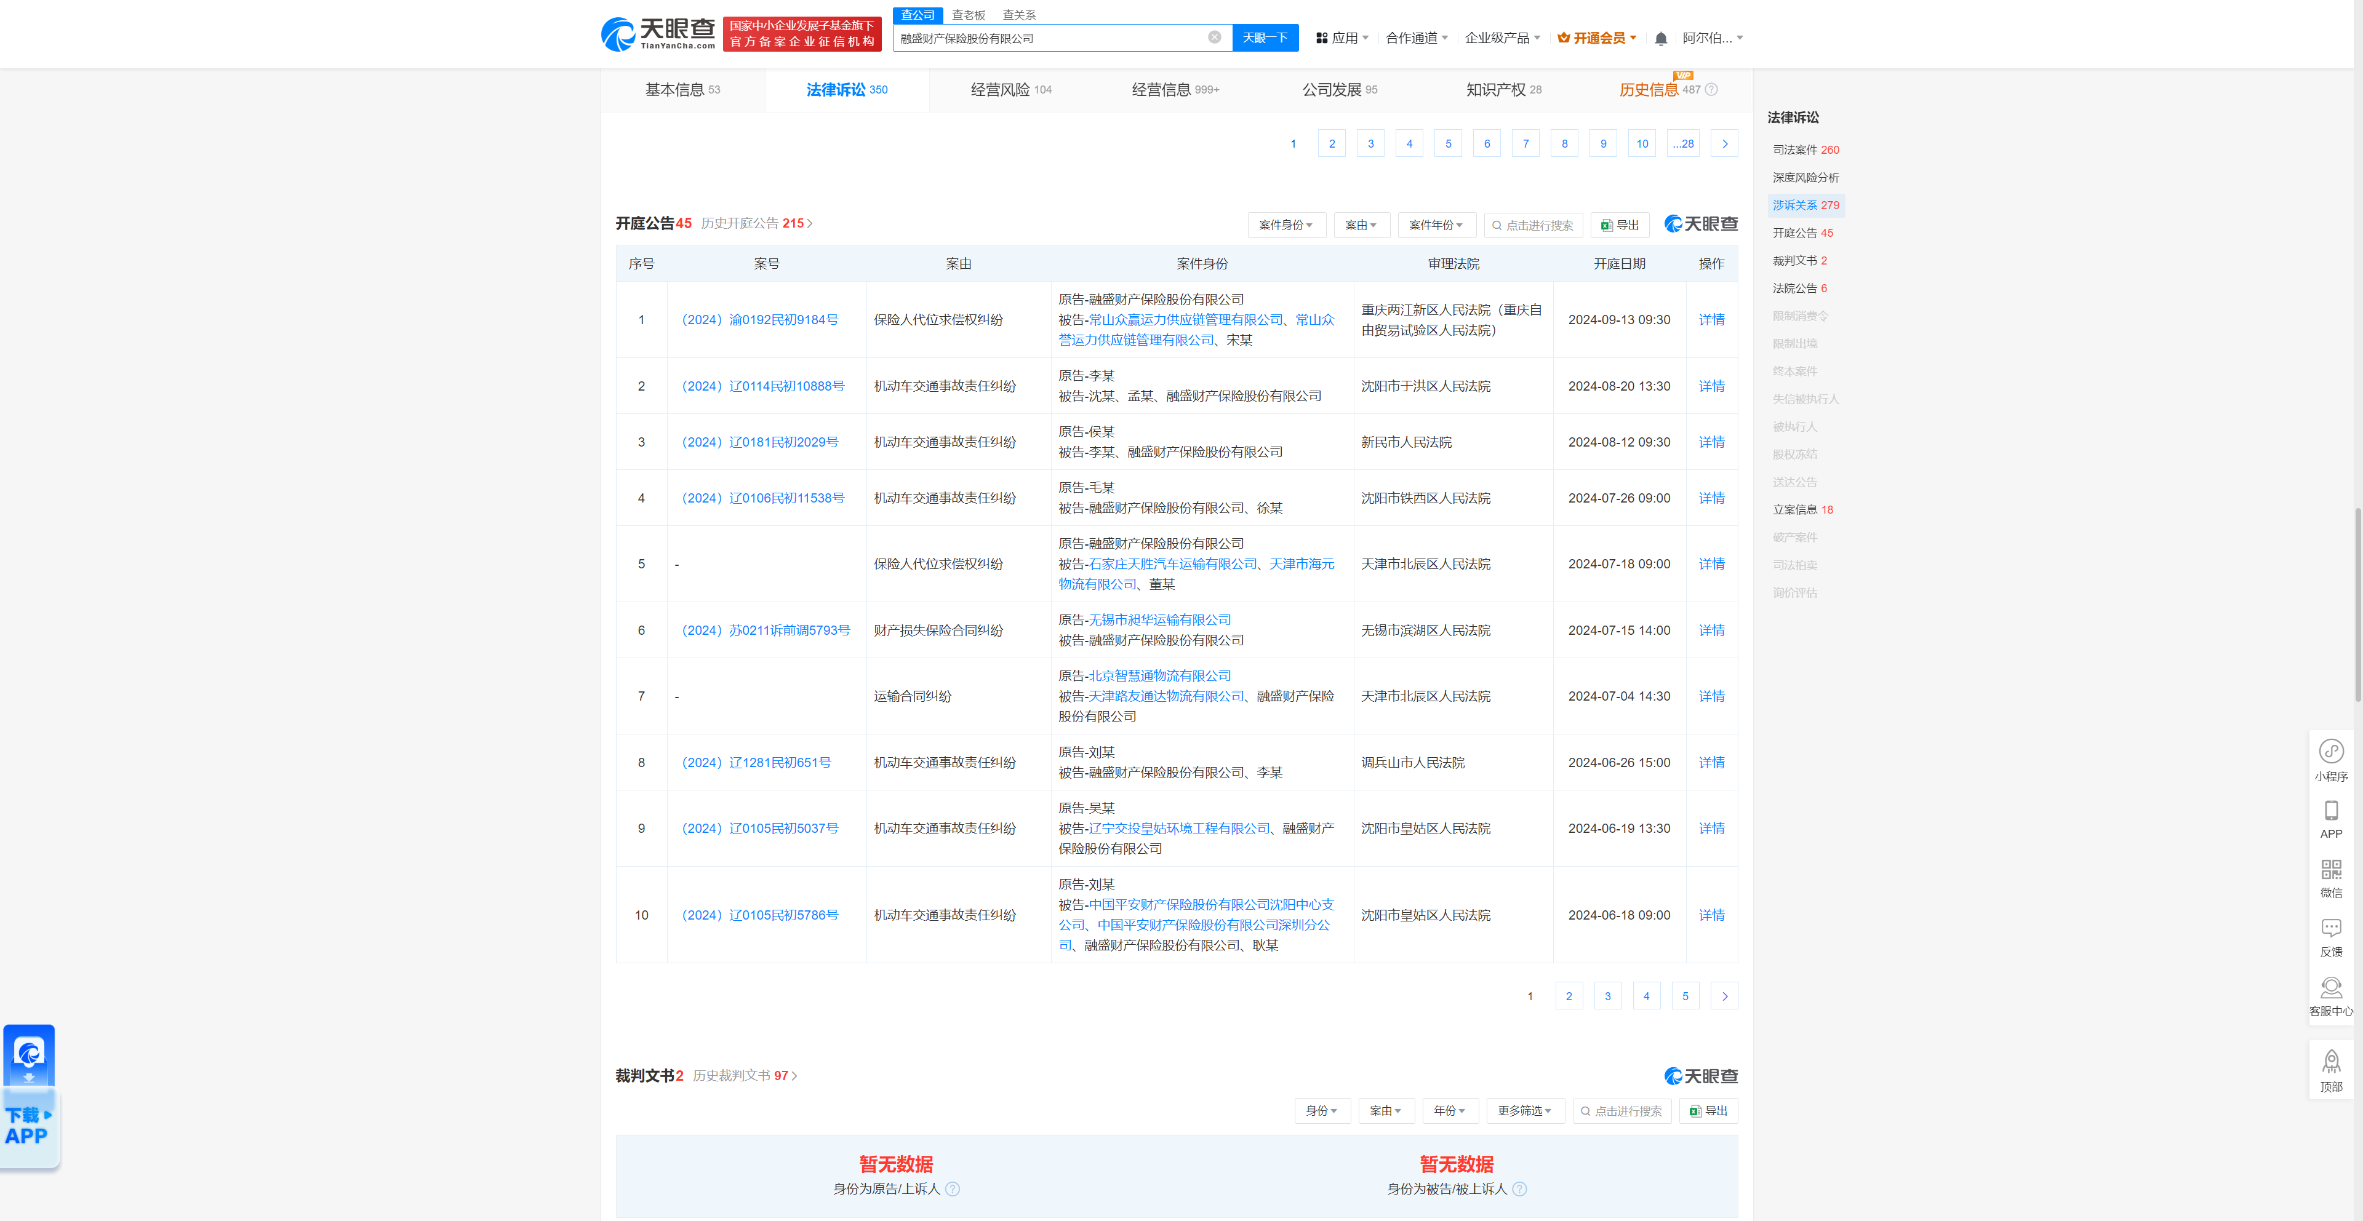The width and height of the screenshot is (2363, 1221).
Task: Open the 小程序 floating icon
Action: (x=2331, y=760)
